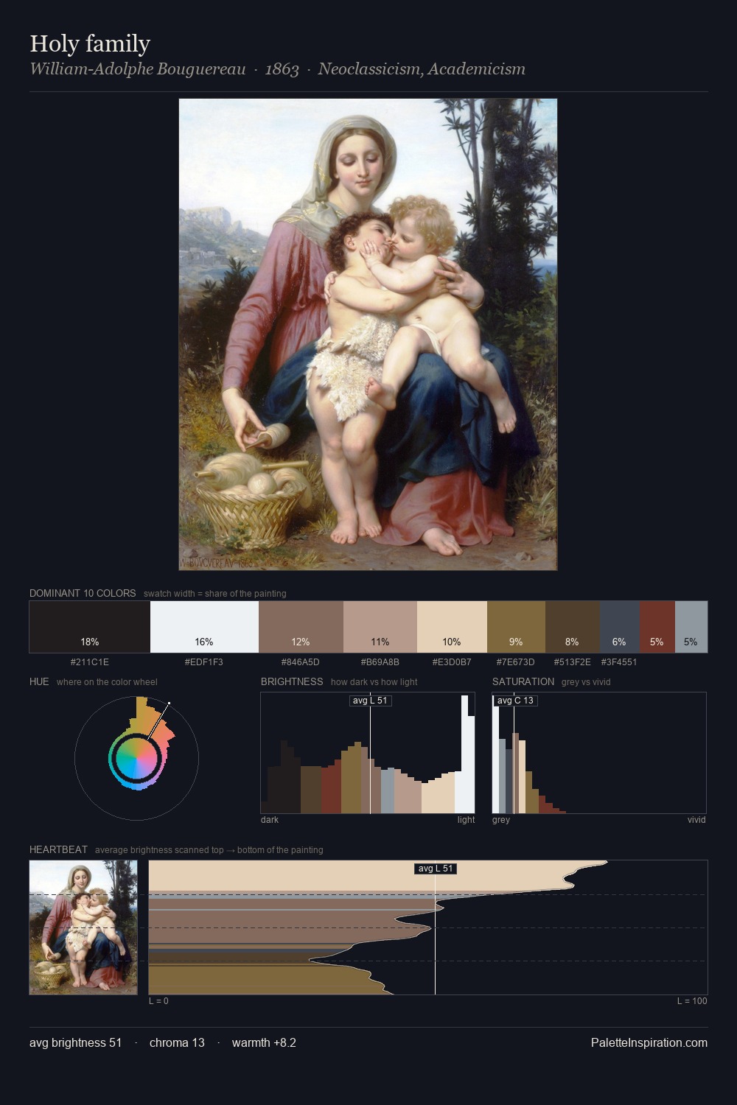The image size is (737, 1105).
Task: Select the small painting thumbnail in Heartbeat section
Action: coord(83,927)
